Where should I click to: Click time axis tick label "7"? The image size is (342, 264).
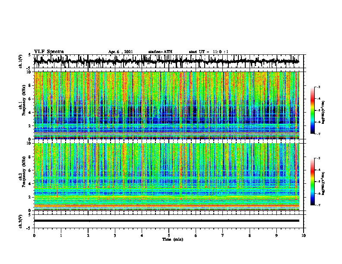pos(223,236)
